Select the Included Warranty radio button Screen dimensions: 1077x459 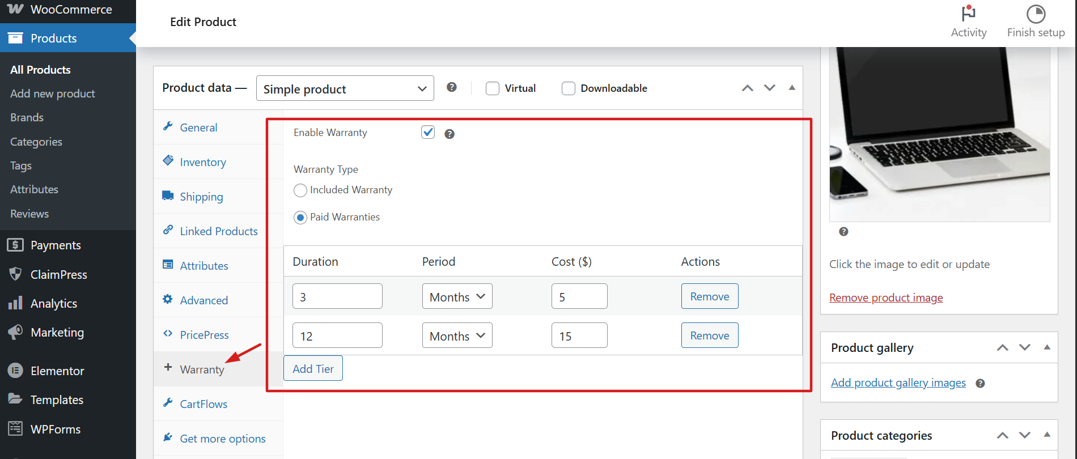(x=300, y=190)
